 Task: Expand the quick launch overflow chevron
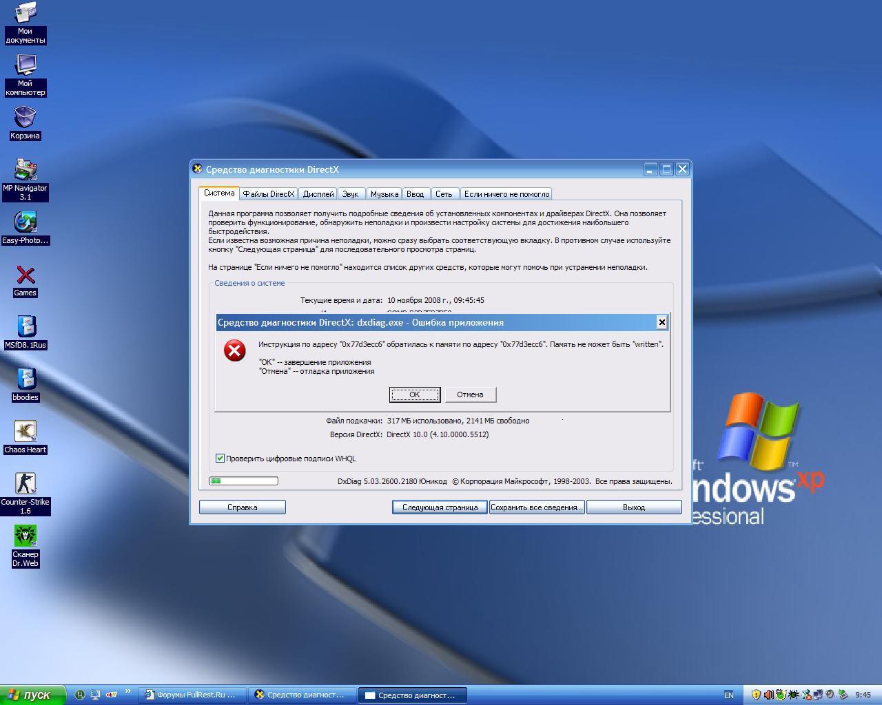pyautogui.click(x=127, y=692)
